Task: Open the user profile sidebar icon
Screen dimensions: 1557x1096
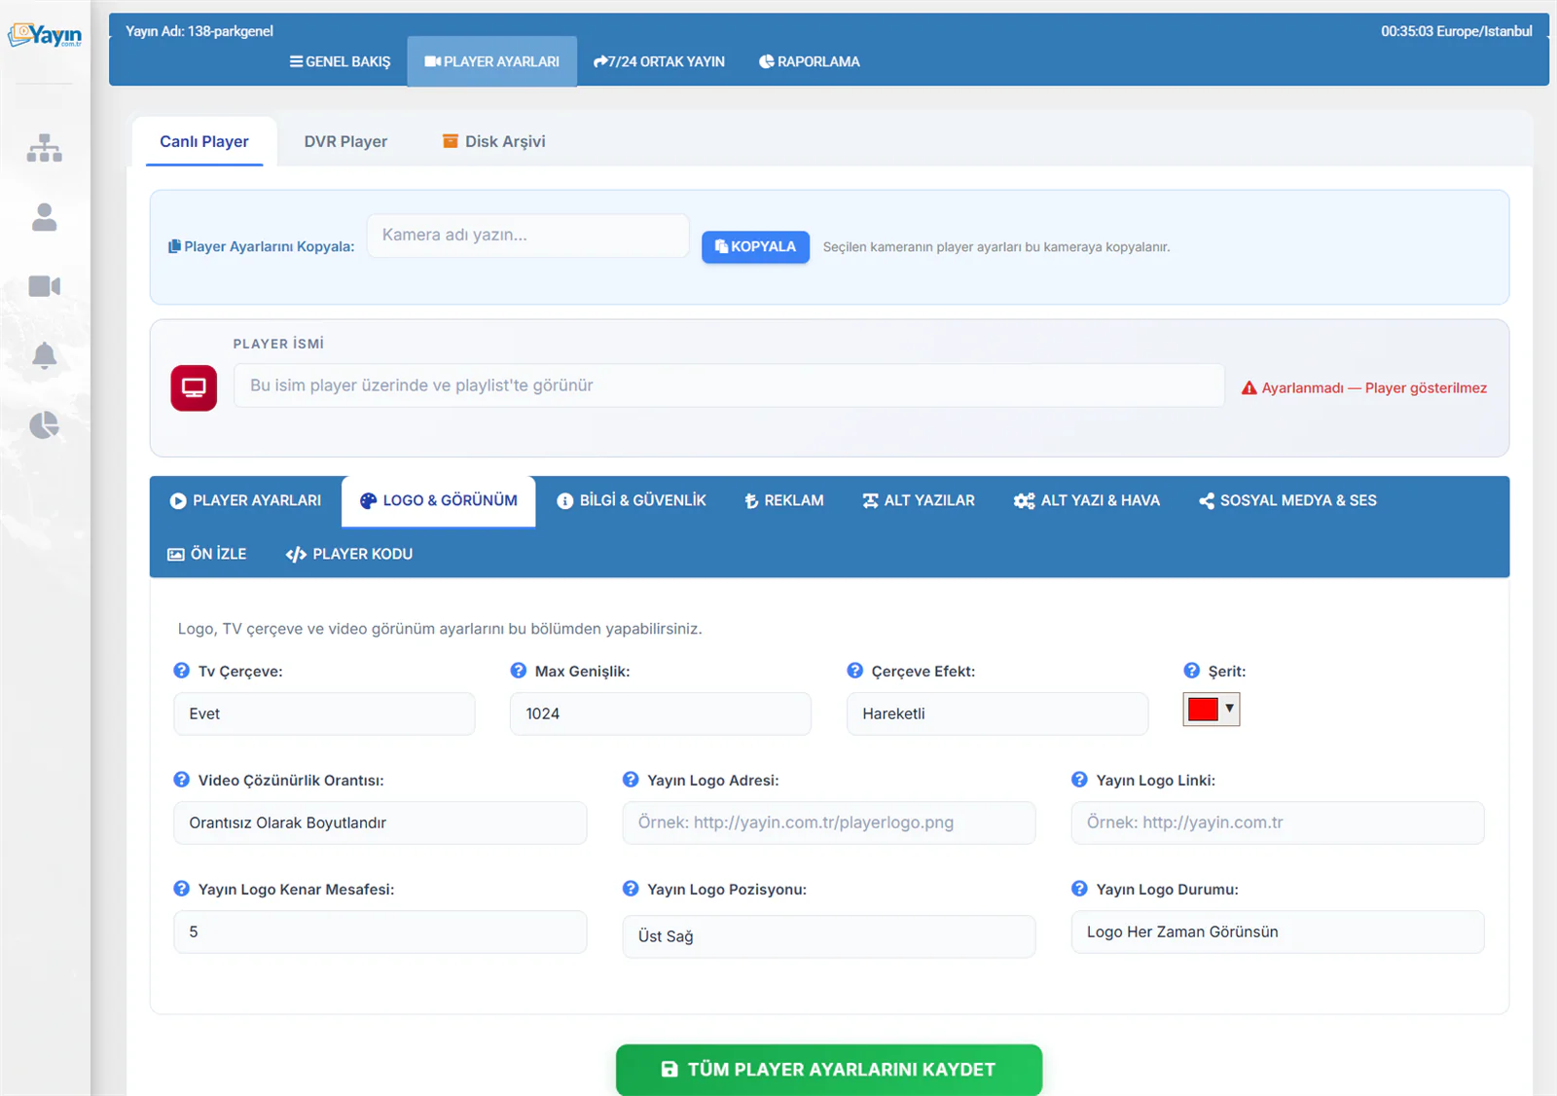Action: [x=44, y=217]
